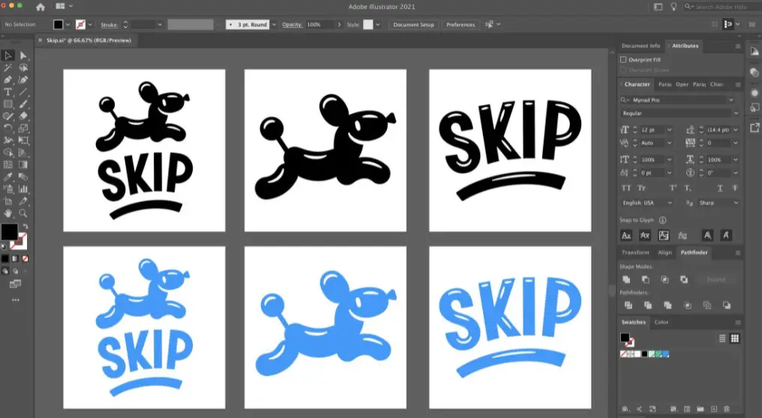Select the Skip.ai document tab

(89, 41)
